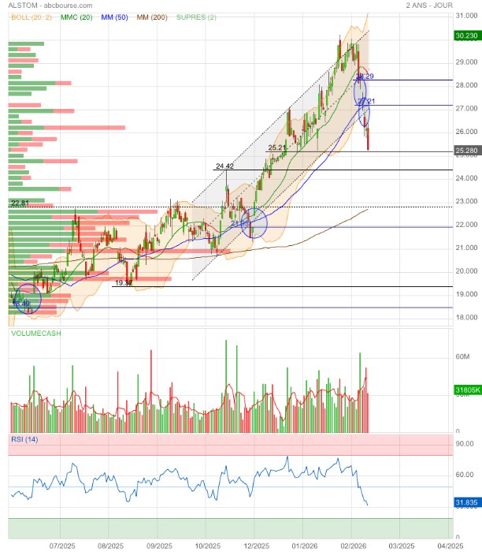This screenshot has height=552, width=482.
Task: Click the 12/2025 date axis label
Action: tap(256, 546)
